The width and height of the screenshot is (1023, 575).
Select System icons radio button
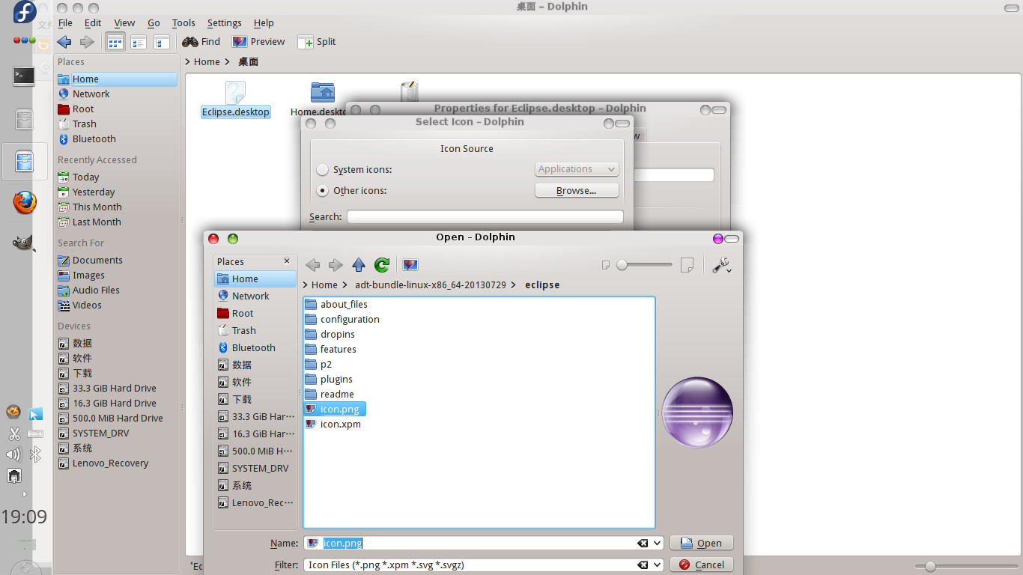pyautogui.click(x=322, y=170)
